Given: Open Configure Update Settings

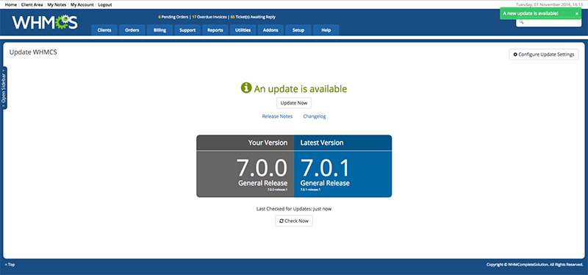Looking at the screenshot, I should 544,54.
